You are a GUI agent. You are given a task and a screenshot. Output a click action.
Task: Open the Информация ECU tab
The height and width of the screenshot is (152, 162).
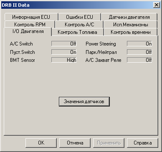(31, 17)
